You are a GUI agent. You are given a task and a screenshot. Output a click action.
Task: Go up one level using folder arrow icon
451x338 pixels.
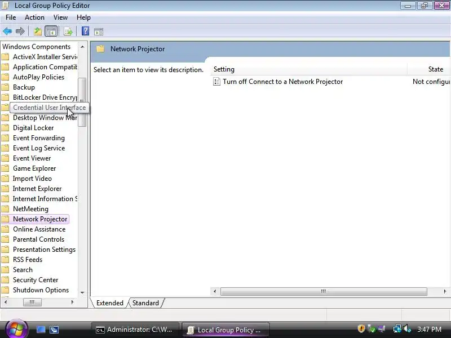click(x=38, y=32)
